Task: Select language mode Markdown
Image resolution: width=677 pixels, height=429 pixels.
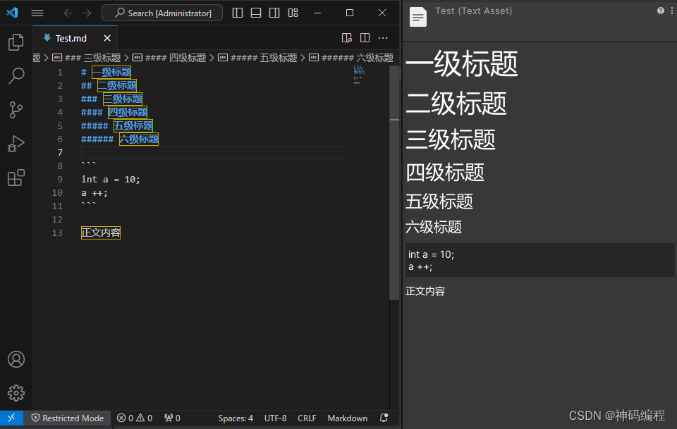Action: click(348, 418)
